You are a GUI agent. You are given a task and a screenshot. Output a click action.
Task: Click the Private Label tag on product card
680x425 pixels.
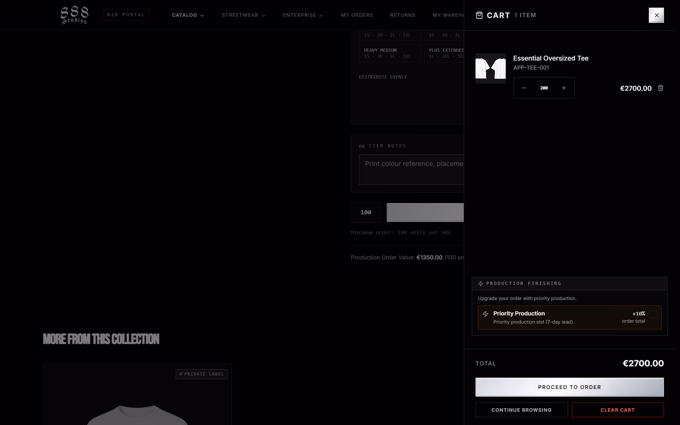click(x=202, y=374)
